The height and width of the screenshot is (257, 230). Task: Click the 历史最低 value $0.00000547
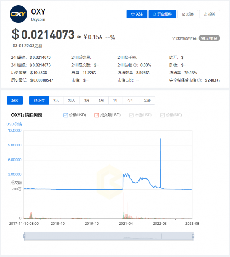point(42,80)
